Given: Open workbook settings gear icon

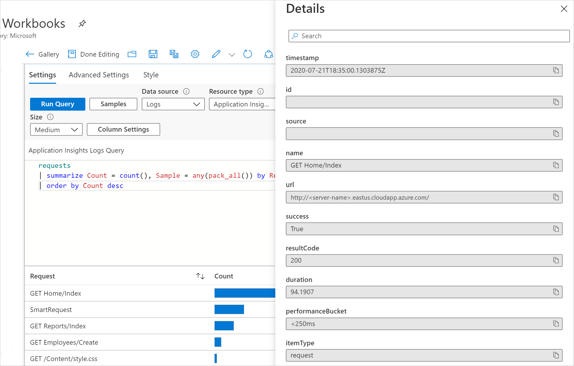Looking at the screenshot, I should click(195, 54).
